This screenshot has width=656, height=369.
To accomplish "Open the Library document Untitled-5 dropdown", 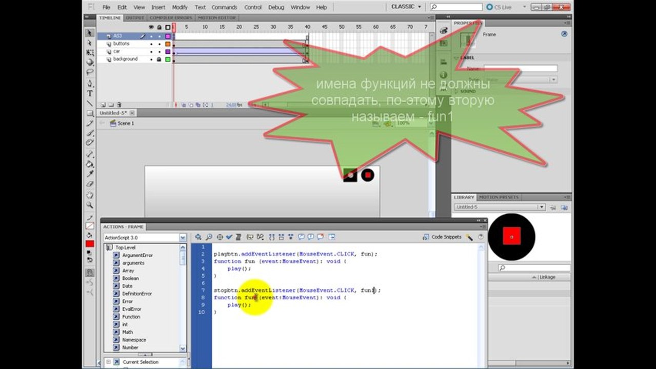I will (x=541, y=207).
